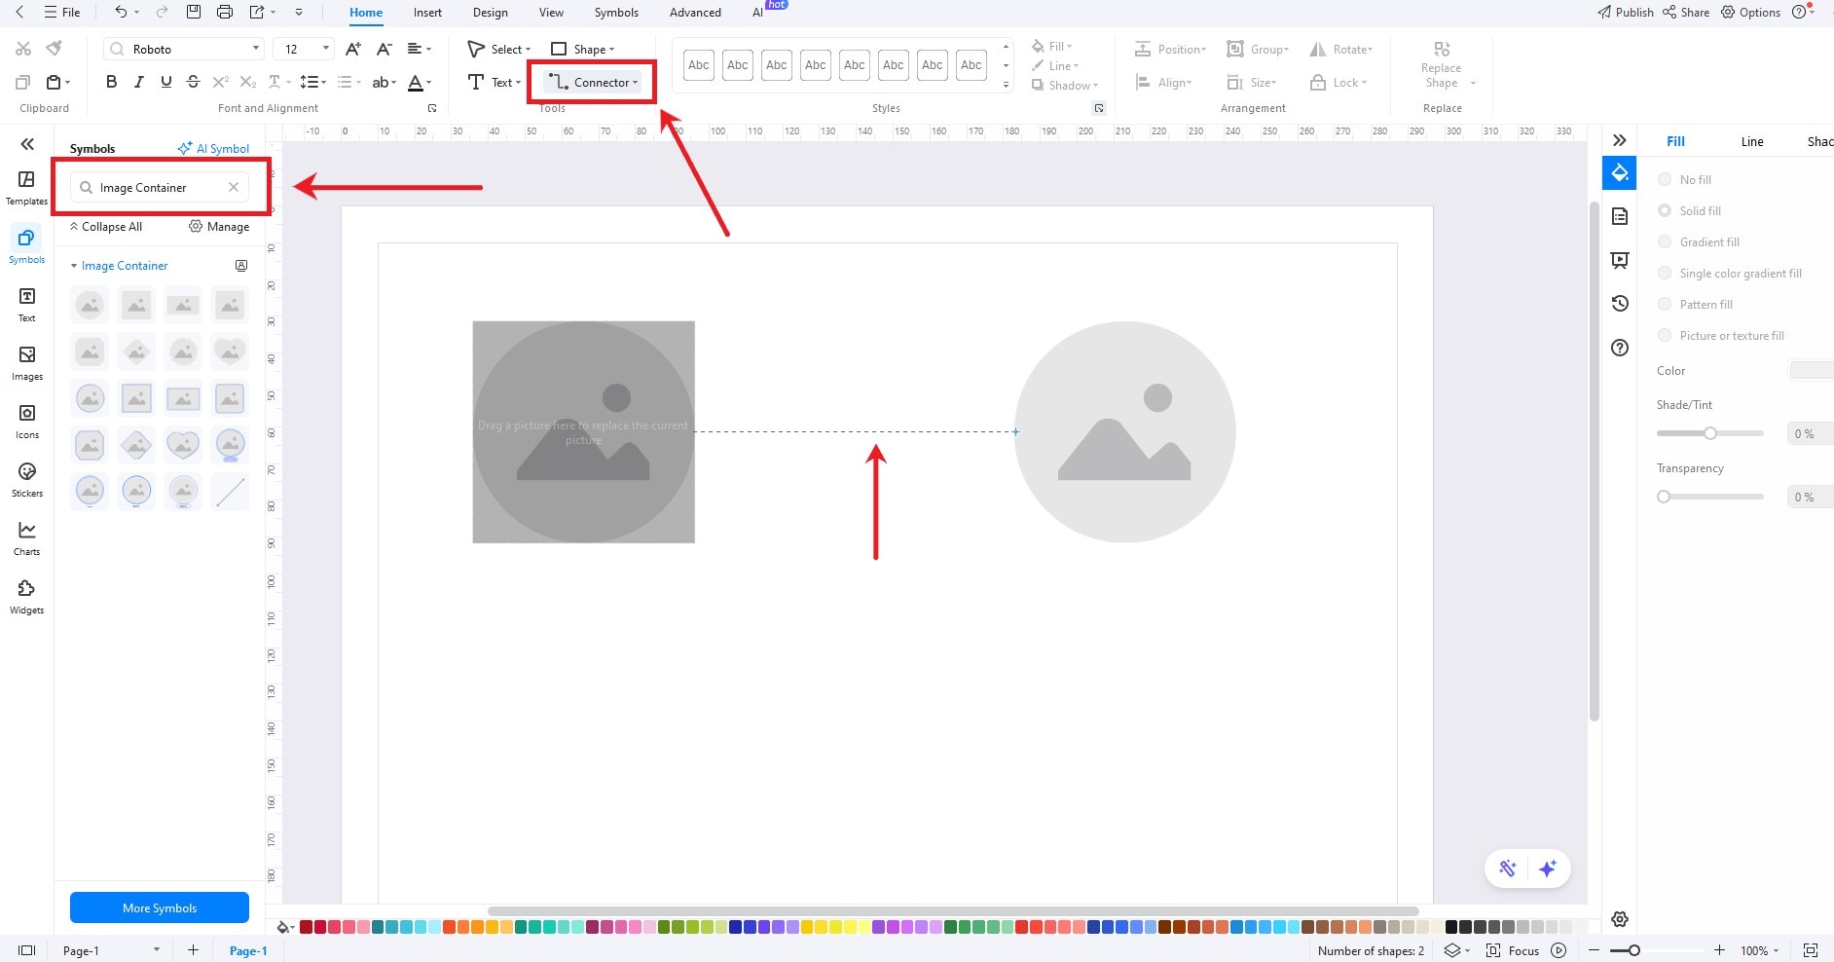Toggle Italic formatting
This screenshot has width=1834, height=962.
(138, 82)
